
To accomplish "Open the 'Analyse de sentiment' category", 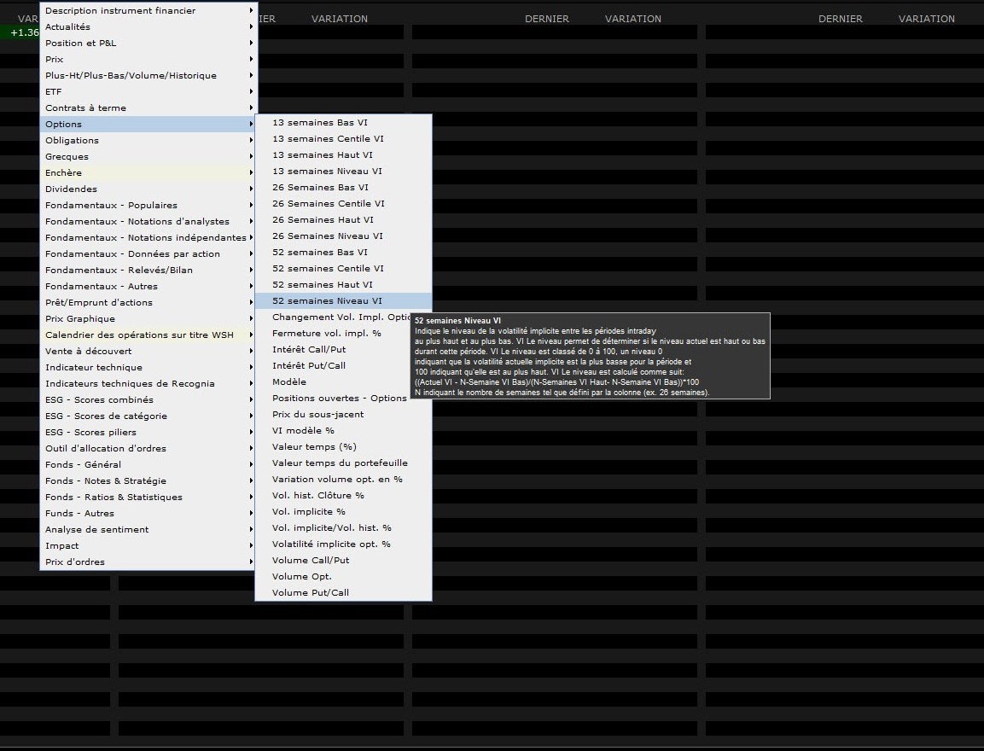I will pos(96,529).
